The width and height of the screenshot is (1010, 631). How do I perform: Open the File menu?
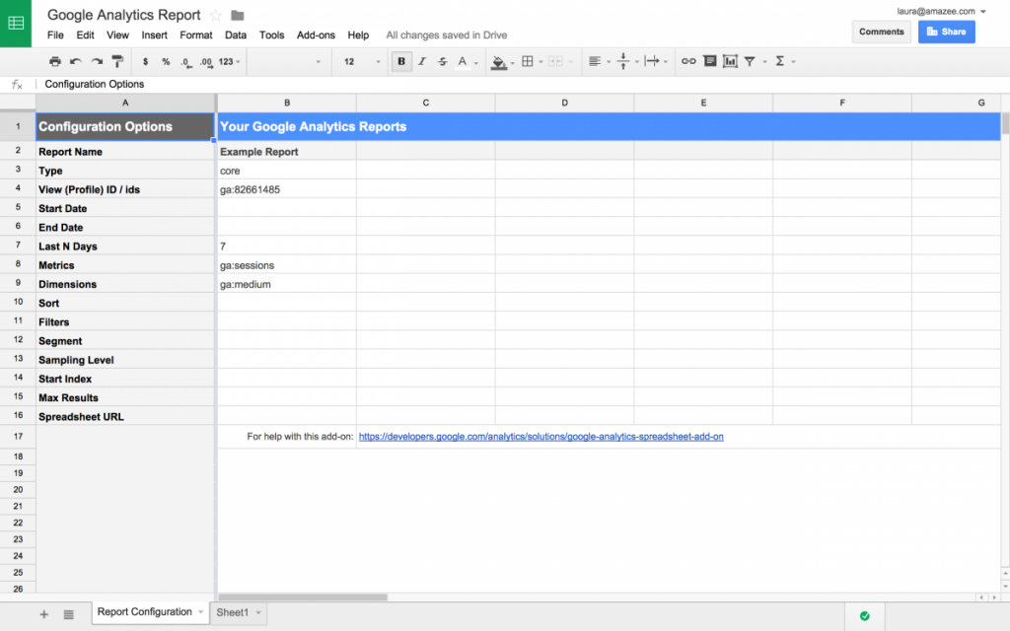[55, 35]
